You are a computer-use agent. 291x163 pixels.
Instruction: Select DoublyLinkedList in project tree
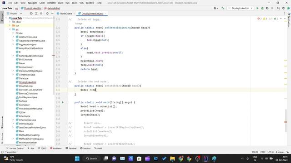(x=27, y=82)
